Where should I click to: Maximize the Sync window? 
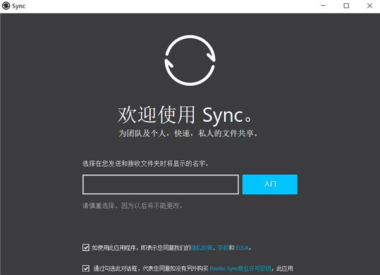pos(346,6)
